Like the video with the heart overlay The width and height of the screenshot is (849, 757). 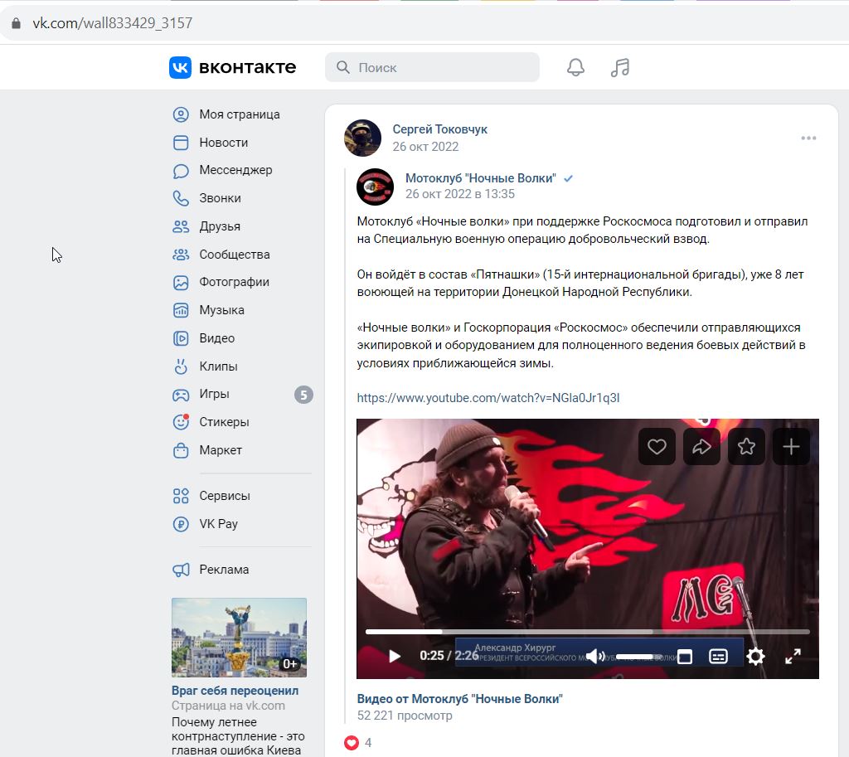tap(657, 447)
